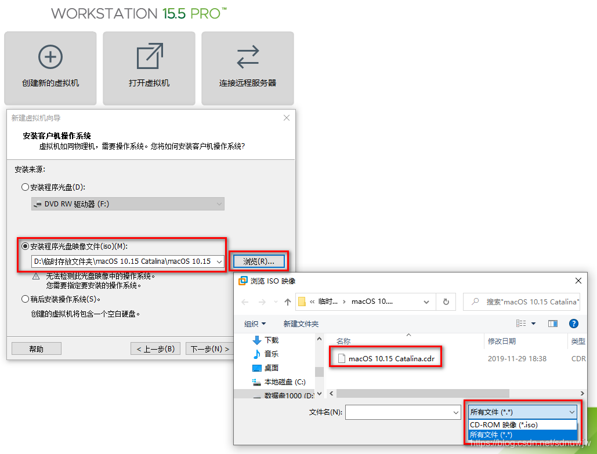
Task: Click the folder icon in address bar
Action: 302,302
